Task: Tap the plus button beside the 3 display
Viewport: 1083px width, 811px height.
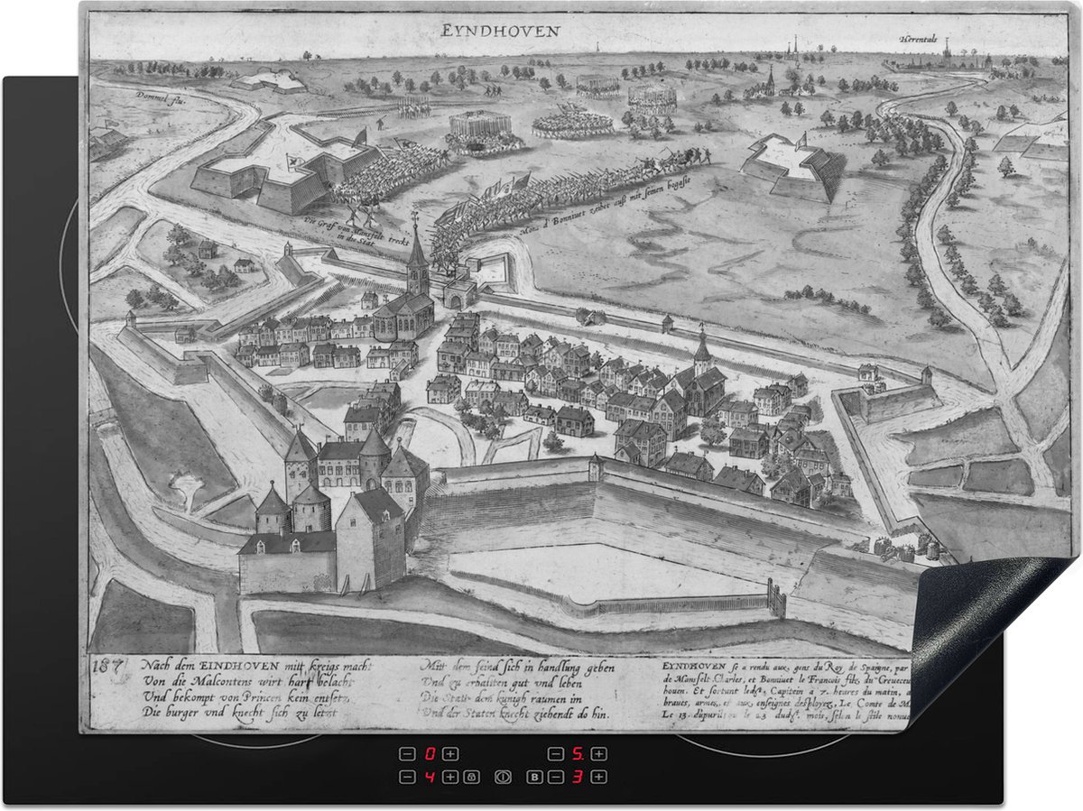Action: (599, 777)
